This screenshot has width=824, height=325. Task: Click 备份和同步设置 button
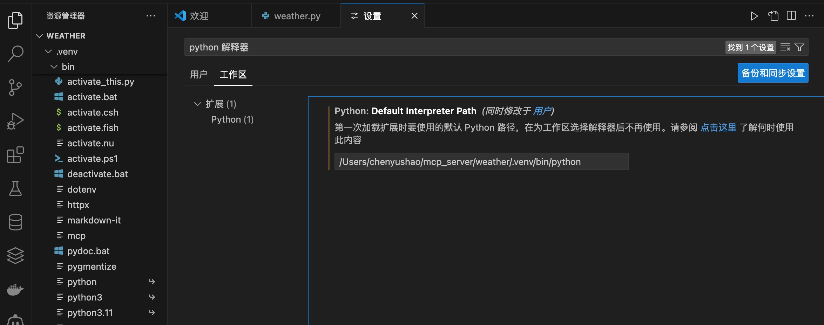click(773, 73)
